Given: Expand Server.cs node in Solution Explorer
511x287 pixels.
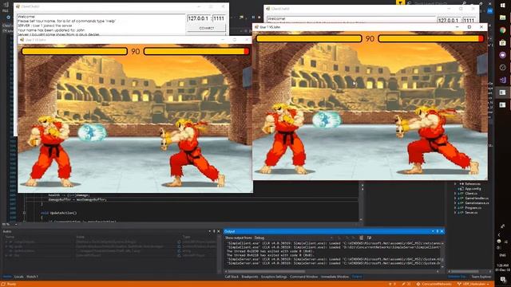Looking at the screenshot, I should click(456, 213).
